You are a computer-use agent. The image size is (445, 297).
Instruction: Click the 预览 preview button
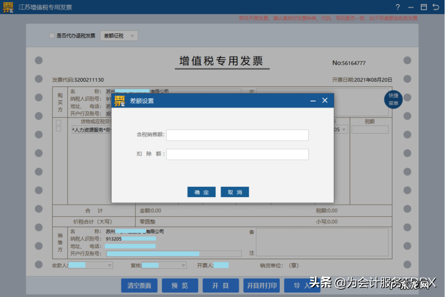click(180, 285)
